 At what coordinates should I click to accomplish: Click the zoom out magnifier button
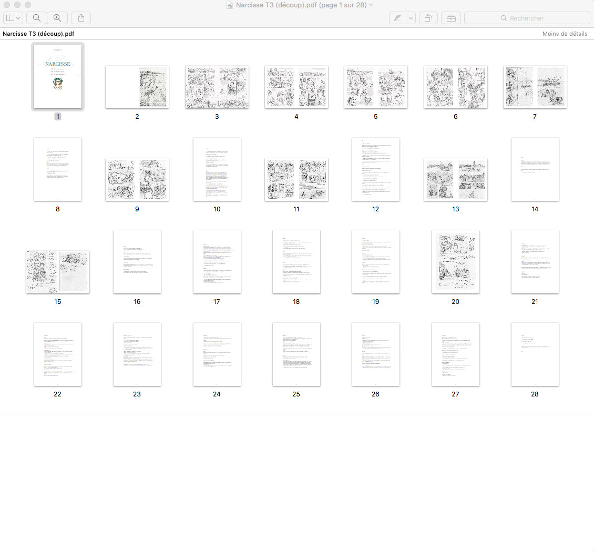[37, 18]
